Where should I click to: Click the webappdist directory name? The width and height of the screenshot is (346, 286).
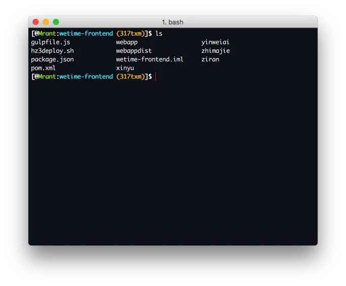[134, 51]
